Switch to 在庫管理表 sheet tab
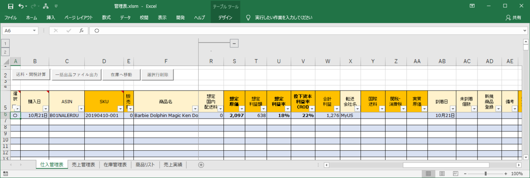The image size is (530, 178). [115, 165]
